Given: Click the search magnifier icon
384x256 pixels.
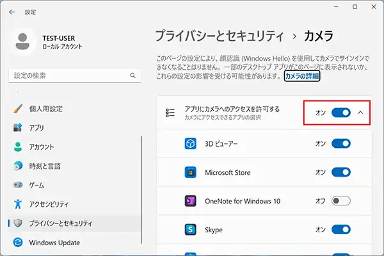Looking at the screenshot, I should tap(132, 76).
